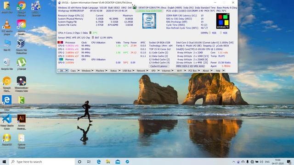Select the user folder icon on desktop
The height and width of the screenshot is (165, 294).
pos(7,5)
